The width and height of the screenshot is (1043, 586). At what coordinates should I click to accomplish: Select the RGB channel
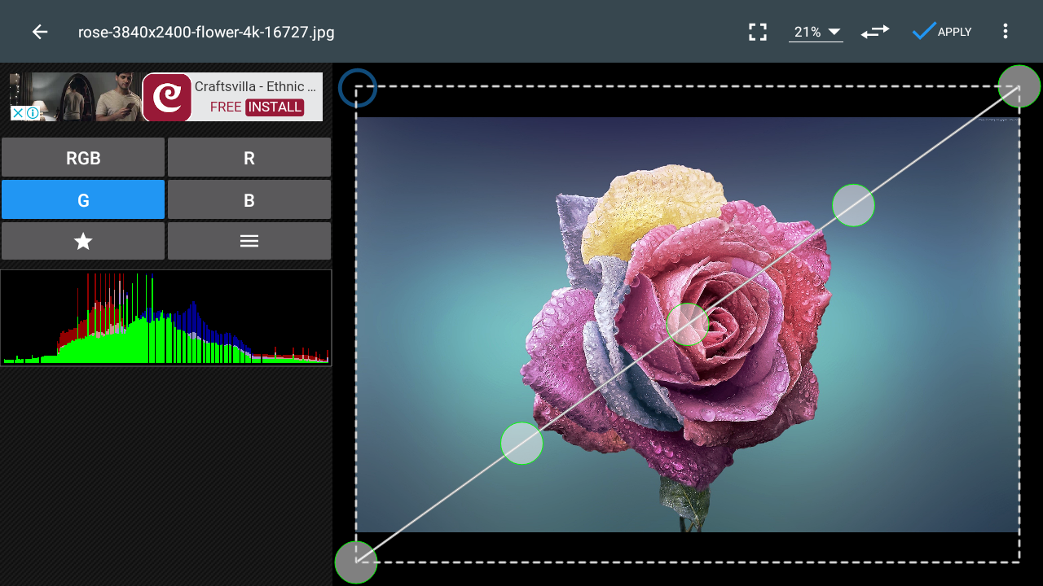(83, 158)
